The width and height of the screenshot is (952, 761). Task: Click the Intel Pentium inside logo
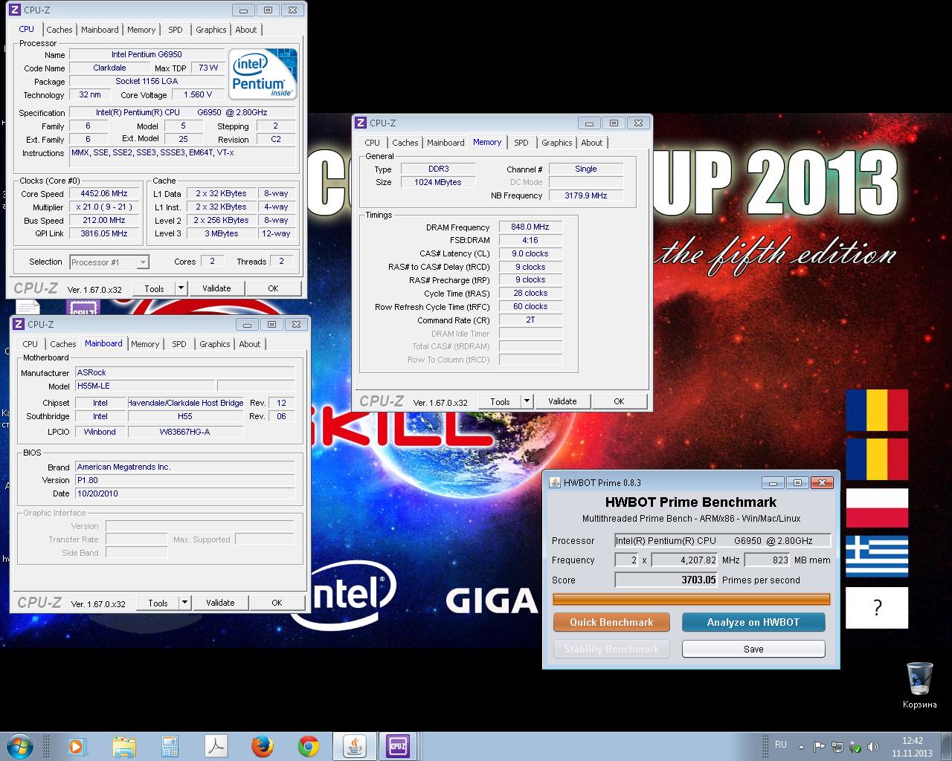coord(262,74)
